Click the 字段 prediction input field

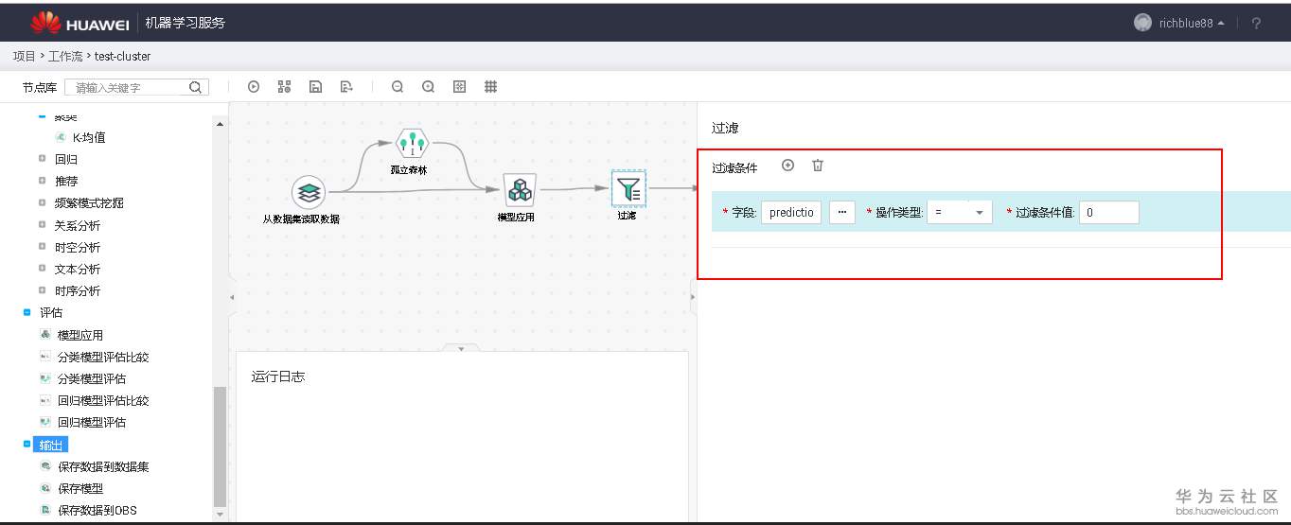click(x=791, y=213)
